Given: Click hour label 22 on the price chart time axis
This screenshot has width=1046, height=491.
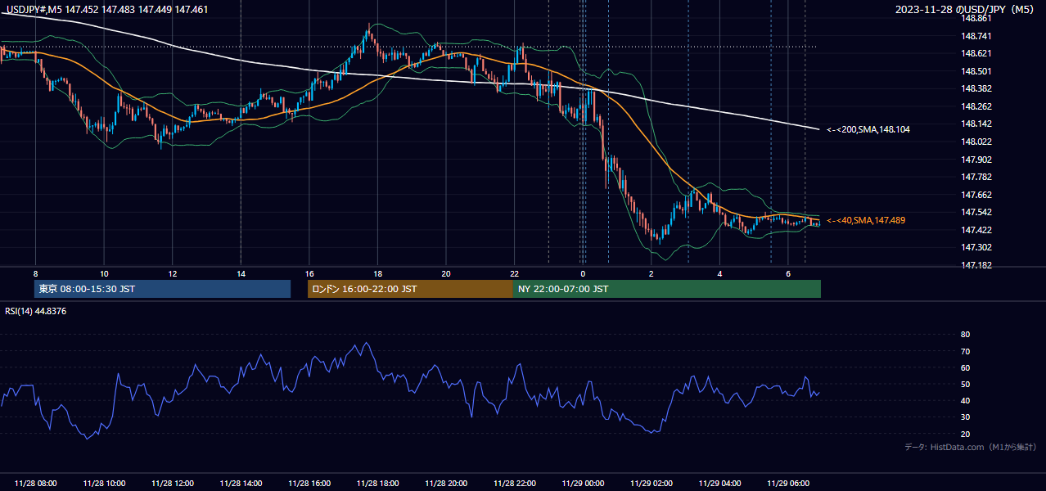Looking at the screenshot, I should point(514,273).
